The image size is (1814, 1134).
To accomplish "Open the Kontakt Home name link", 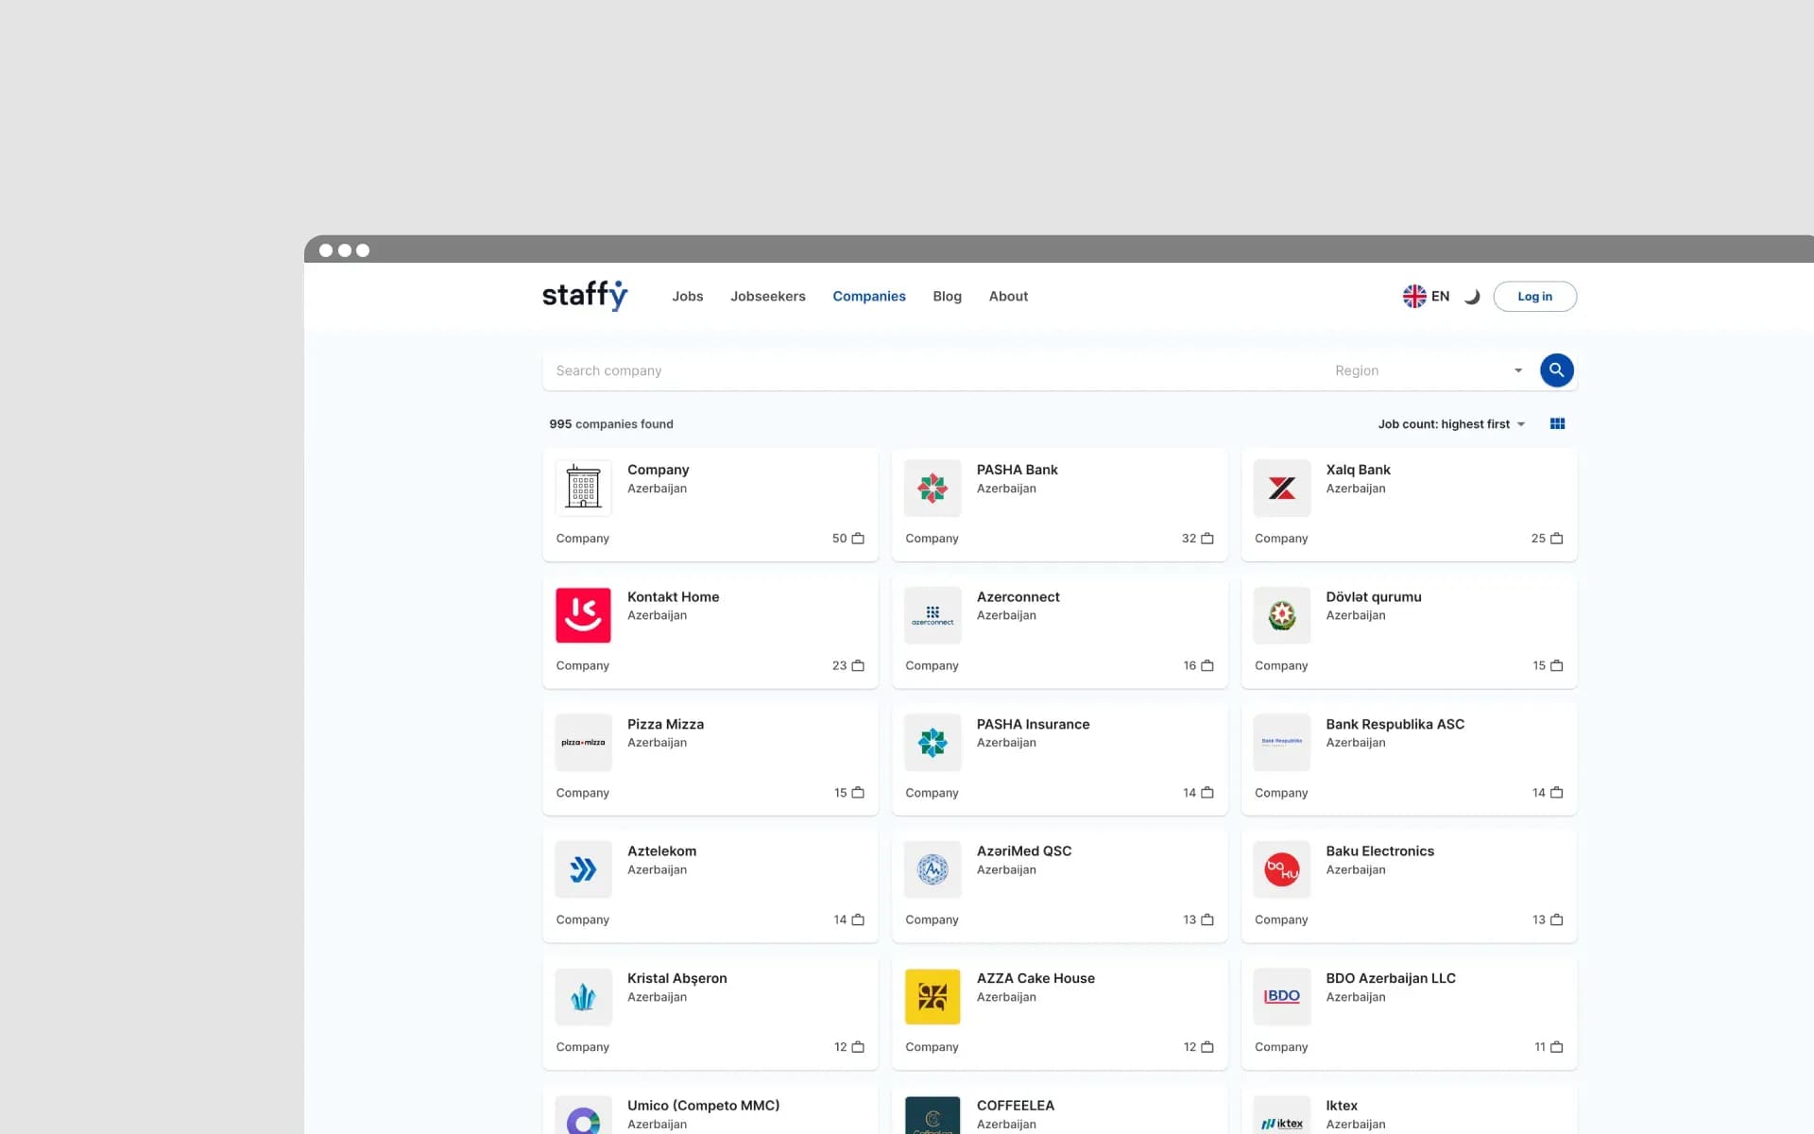I will 673,597.
